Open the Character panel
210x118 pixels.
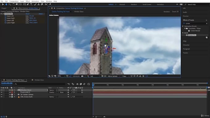pyautogui.click(x=186, y=45)
